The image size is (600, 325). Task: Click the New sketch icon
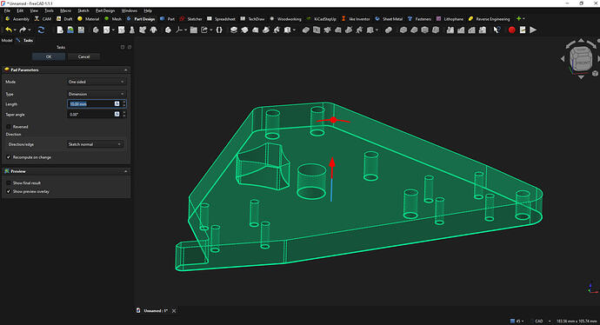(x=106, y=30)
